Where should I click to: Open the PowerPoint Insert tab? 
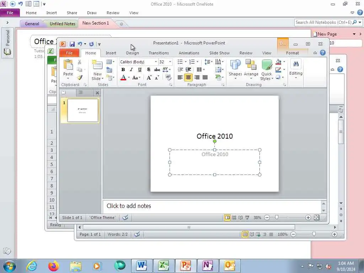pos(111,53)
